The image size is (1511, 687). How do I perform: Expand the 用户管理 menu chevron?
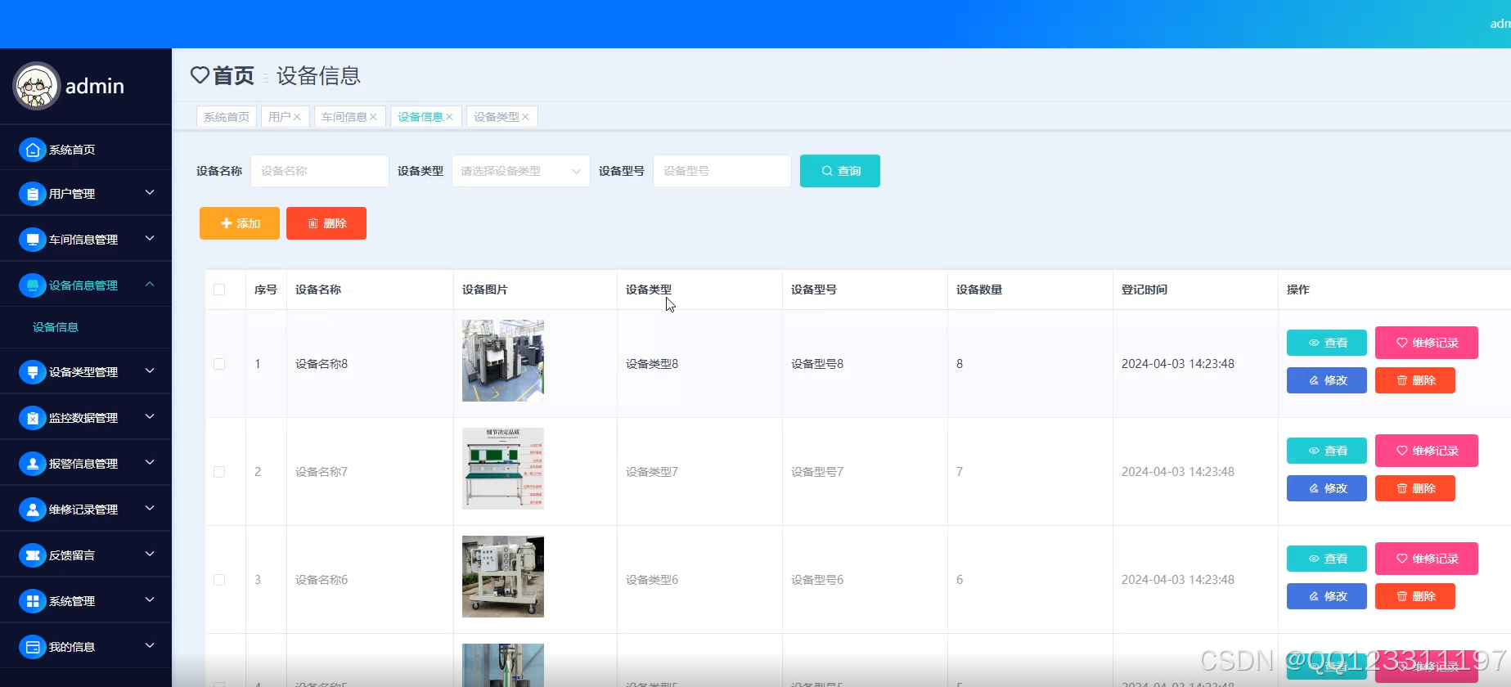[x=150, y=192]
